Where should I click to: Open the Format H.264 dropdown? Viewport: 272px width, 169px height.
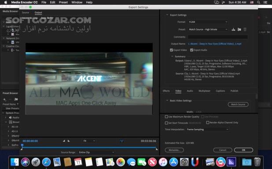pos(208,22)
